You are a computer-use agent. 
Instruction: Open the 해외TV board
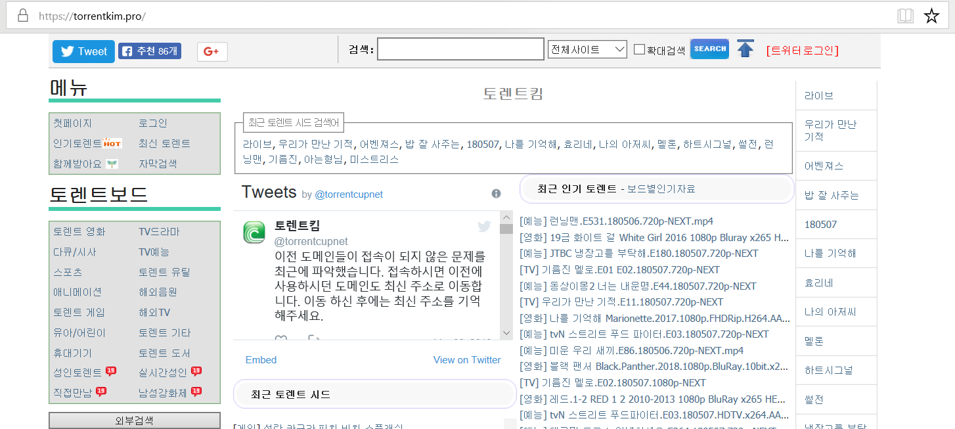154,312
